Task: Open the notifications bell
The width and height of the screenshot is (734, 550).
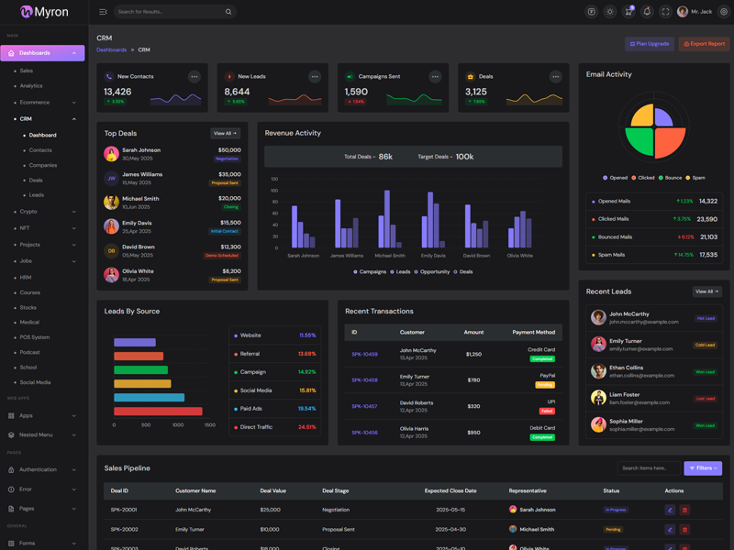Action: [647, 12]
